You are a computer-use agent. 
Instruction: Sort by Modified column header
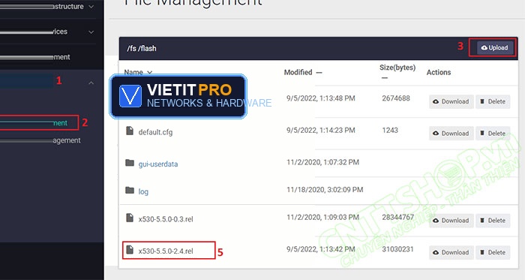tap(298, 72)
